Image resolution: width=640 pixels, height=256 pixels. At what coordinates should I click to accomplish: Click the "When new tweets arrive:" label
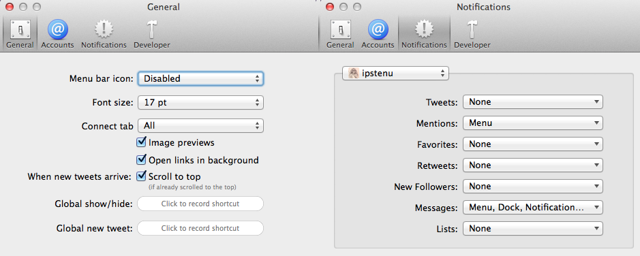(80, 177)
